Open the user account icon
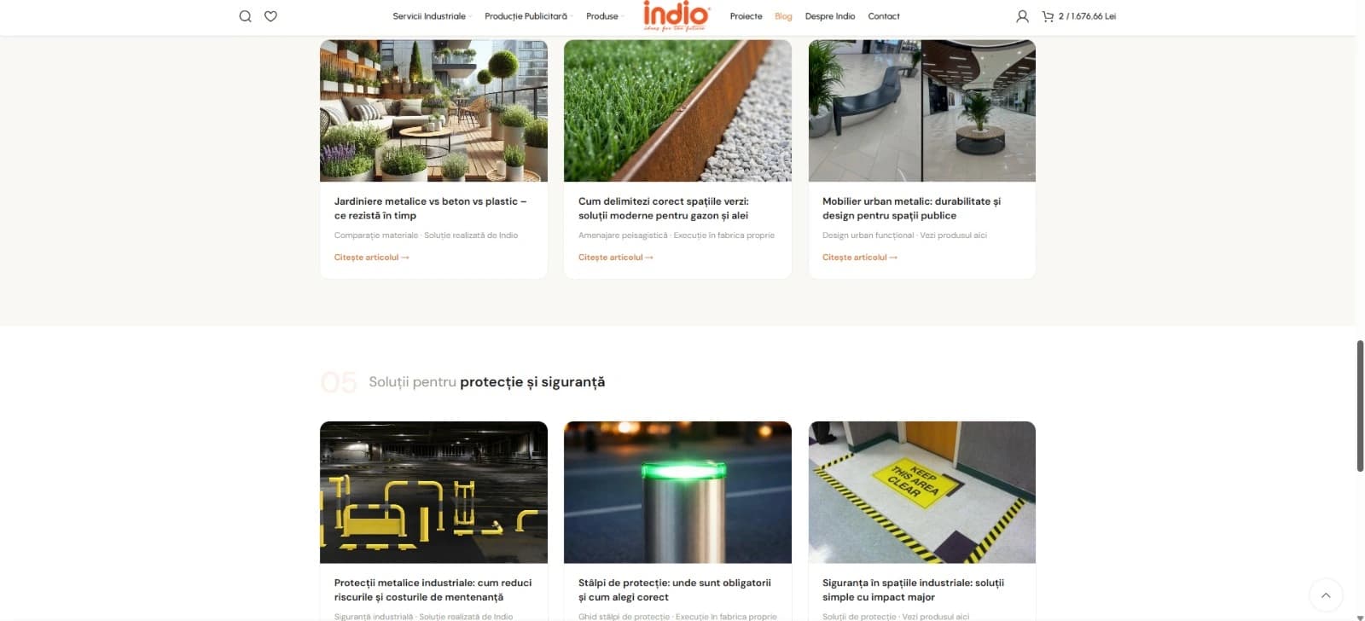 click(x=1022, y=16)
